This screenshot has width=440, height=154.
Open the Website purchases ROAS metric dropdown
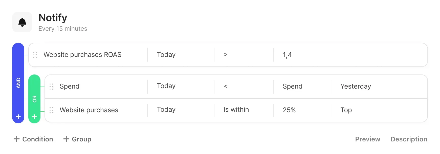click(x=82, y=55)
